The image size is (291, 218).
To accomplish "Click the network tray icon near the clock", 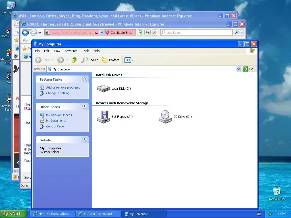I will pyautogui.click(x=270, y=214).
